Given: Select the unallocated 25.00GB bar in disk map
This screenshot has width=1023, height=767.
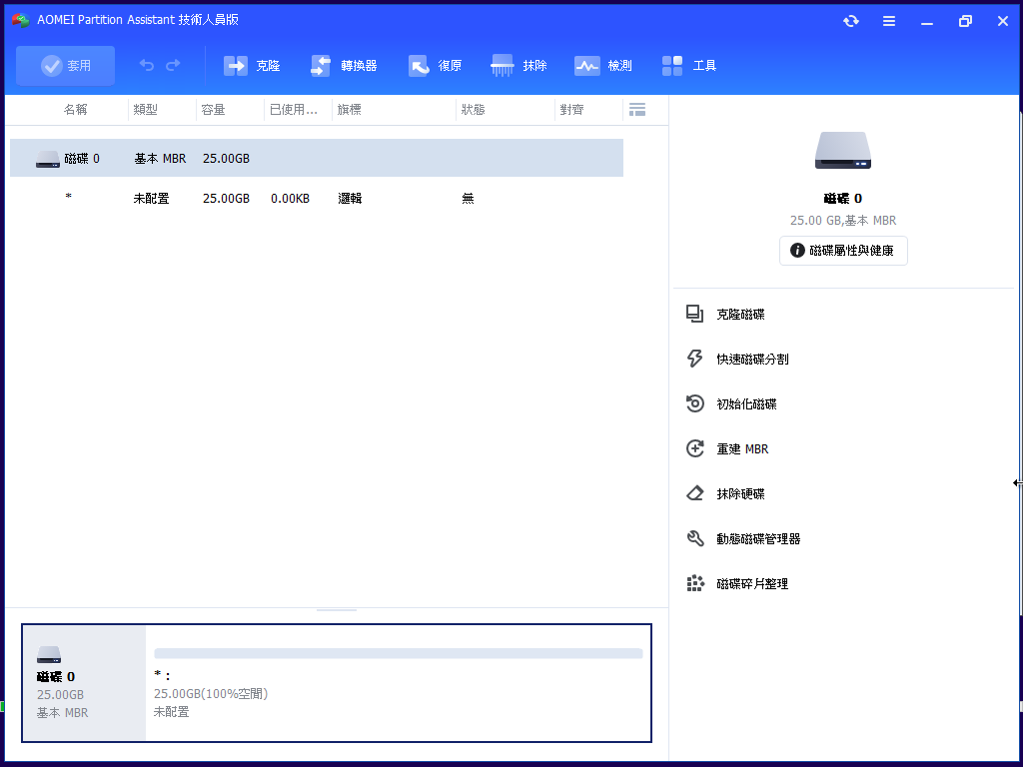Looking at the screenshot, I should tap(398, 653).
